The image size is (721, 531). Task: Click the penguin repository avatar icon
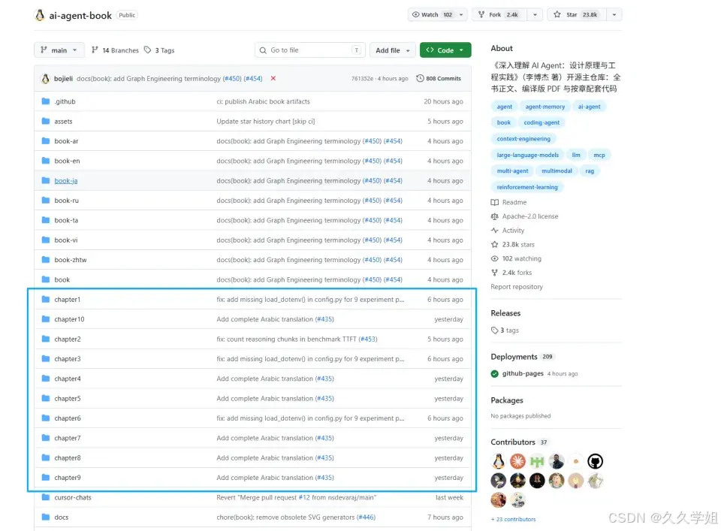click(40, 15)
